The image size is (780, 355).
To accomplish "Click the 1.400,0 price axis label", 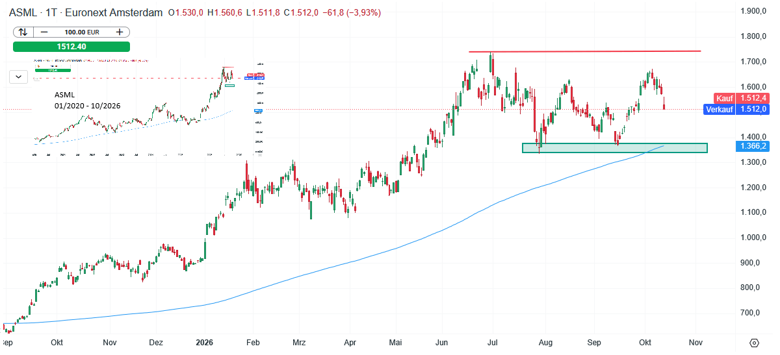I will (754, 137).
